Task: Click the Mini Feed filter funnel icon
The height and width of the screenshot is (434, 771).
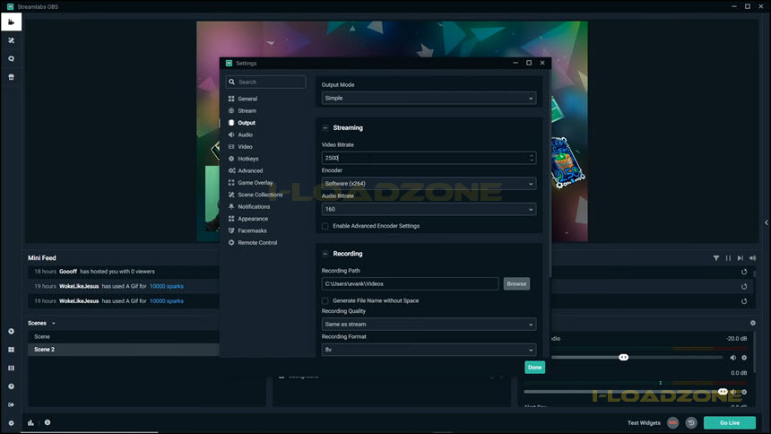Action: [x=716, y=258]
